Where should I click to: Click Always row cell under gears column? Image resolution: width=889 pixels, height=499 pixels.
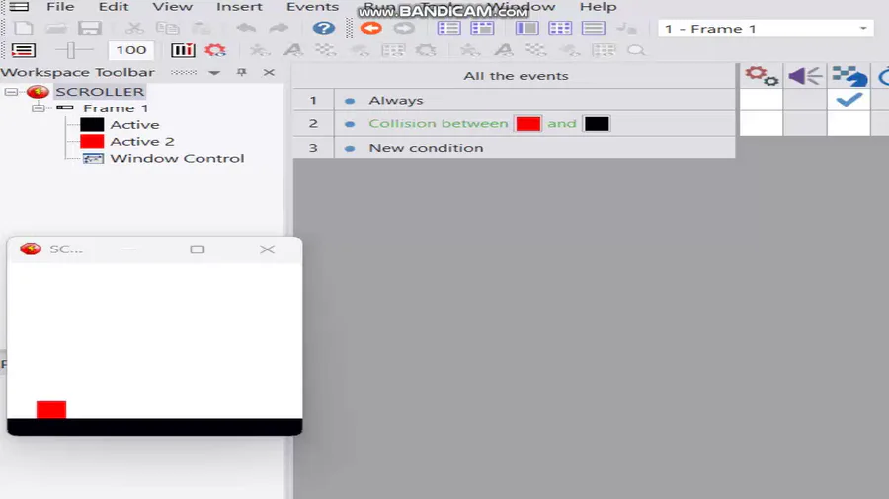(761, 100)
